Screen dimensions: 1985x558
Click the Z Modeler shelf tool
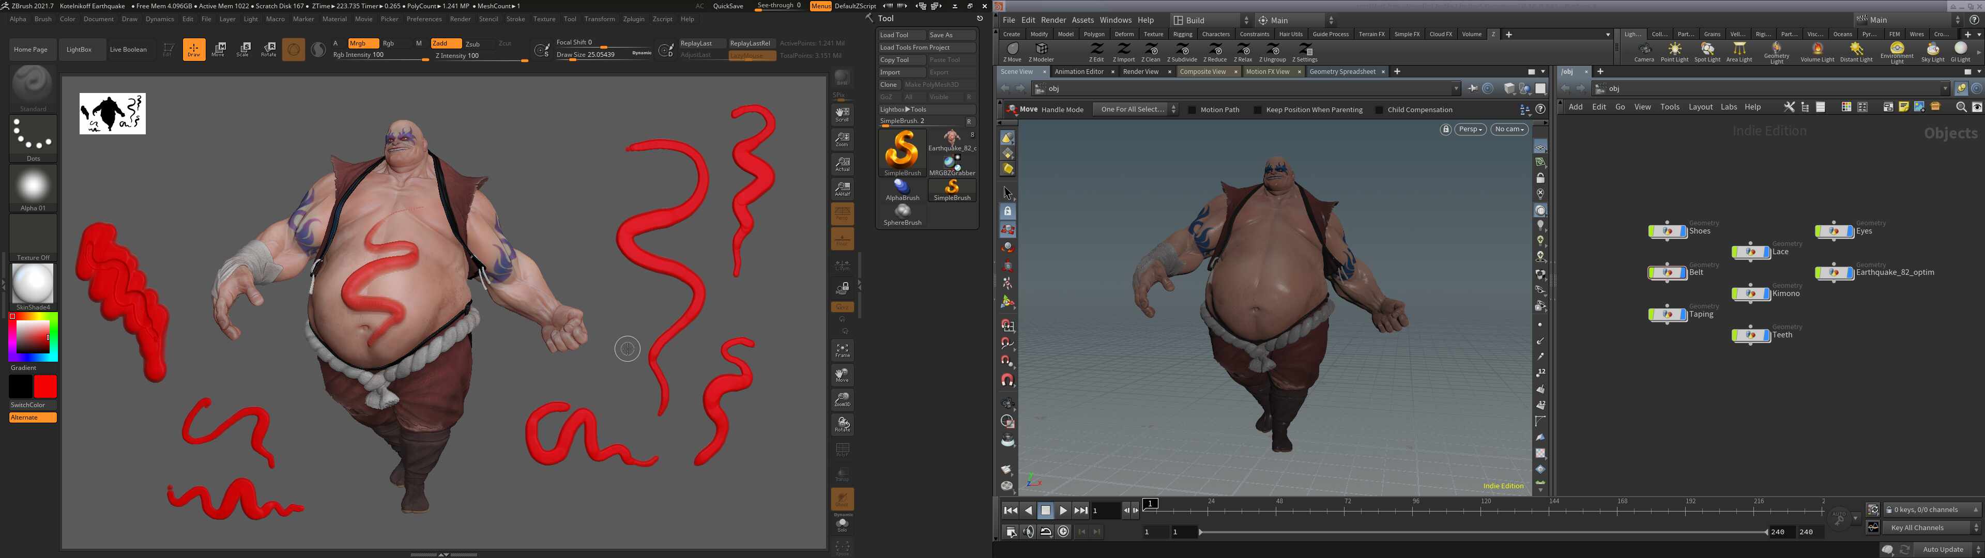pyautogui.click(x=1041, y=52)
